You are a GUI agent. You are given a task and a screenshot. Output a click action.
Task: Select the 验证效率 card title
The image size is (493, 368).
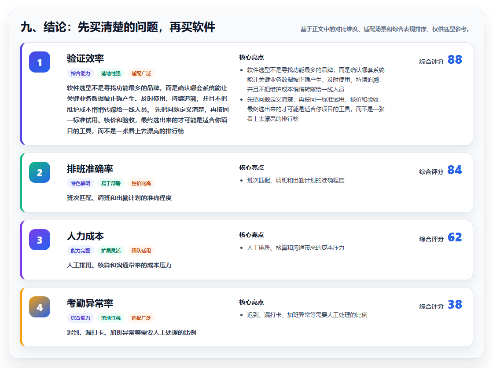click(85, 58)
